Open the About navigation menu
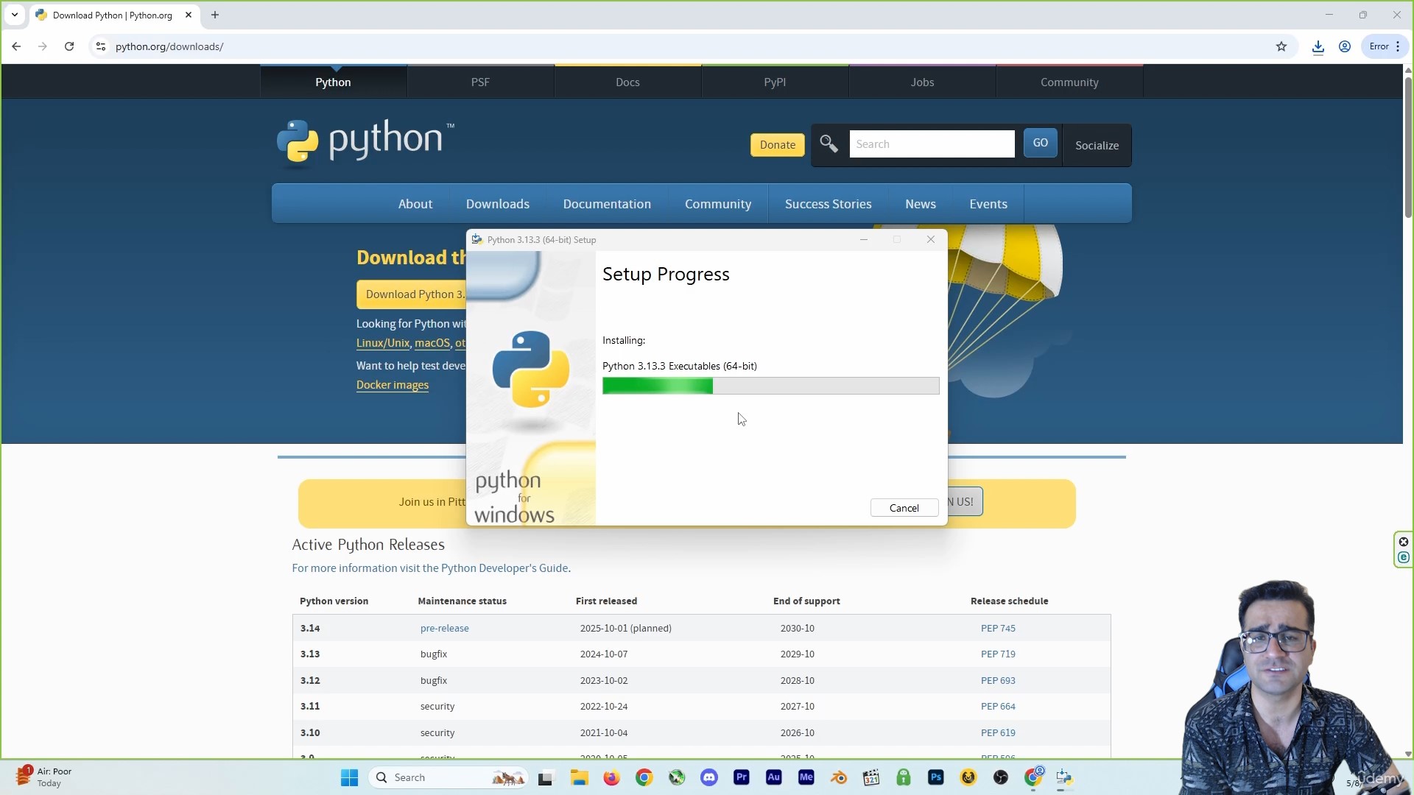This screenshot has width=1414, height=795. point(415,204)
